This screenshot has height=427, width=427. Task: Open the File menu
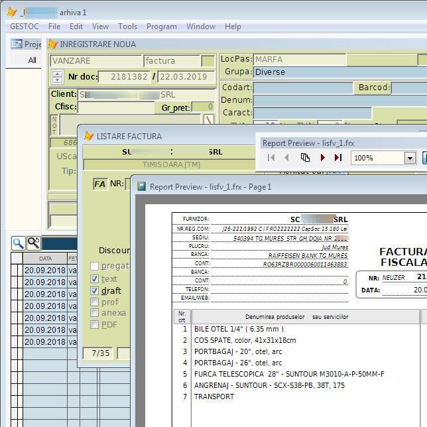pyautogui.click(x=54, y=27)
